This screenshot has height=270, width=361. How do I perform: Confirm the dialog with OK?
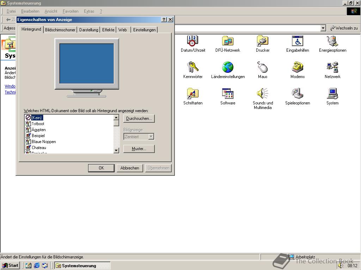coord(101,168)
